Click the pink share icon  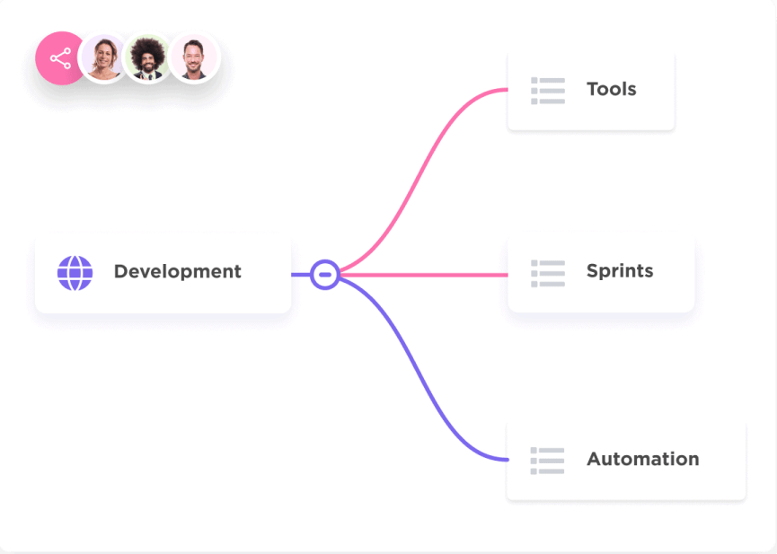(x=60, y=59)
